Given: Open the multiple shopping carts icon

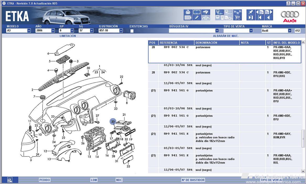Looking at the screenshot, I should point(238,12).
